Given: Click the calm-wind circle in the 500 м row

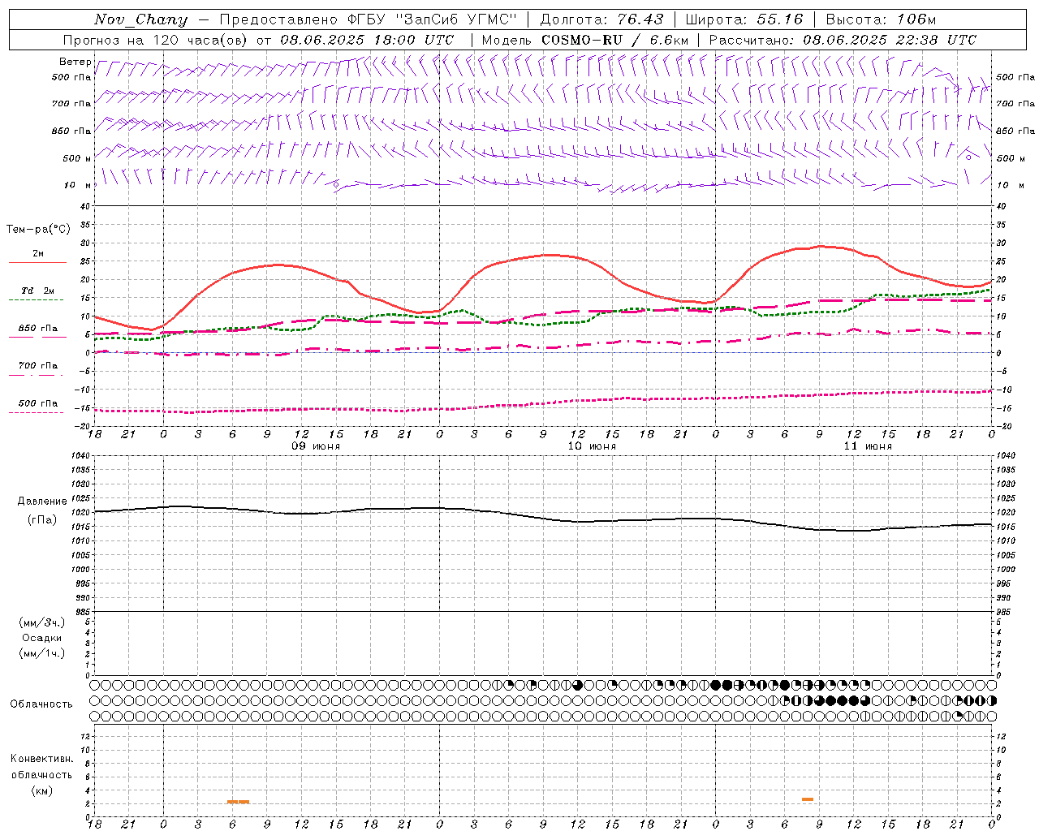Looking at the screenshot, I should pos(968,157).
